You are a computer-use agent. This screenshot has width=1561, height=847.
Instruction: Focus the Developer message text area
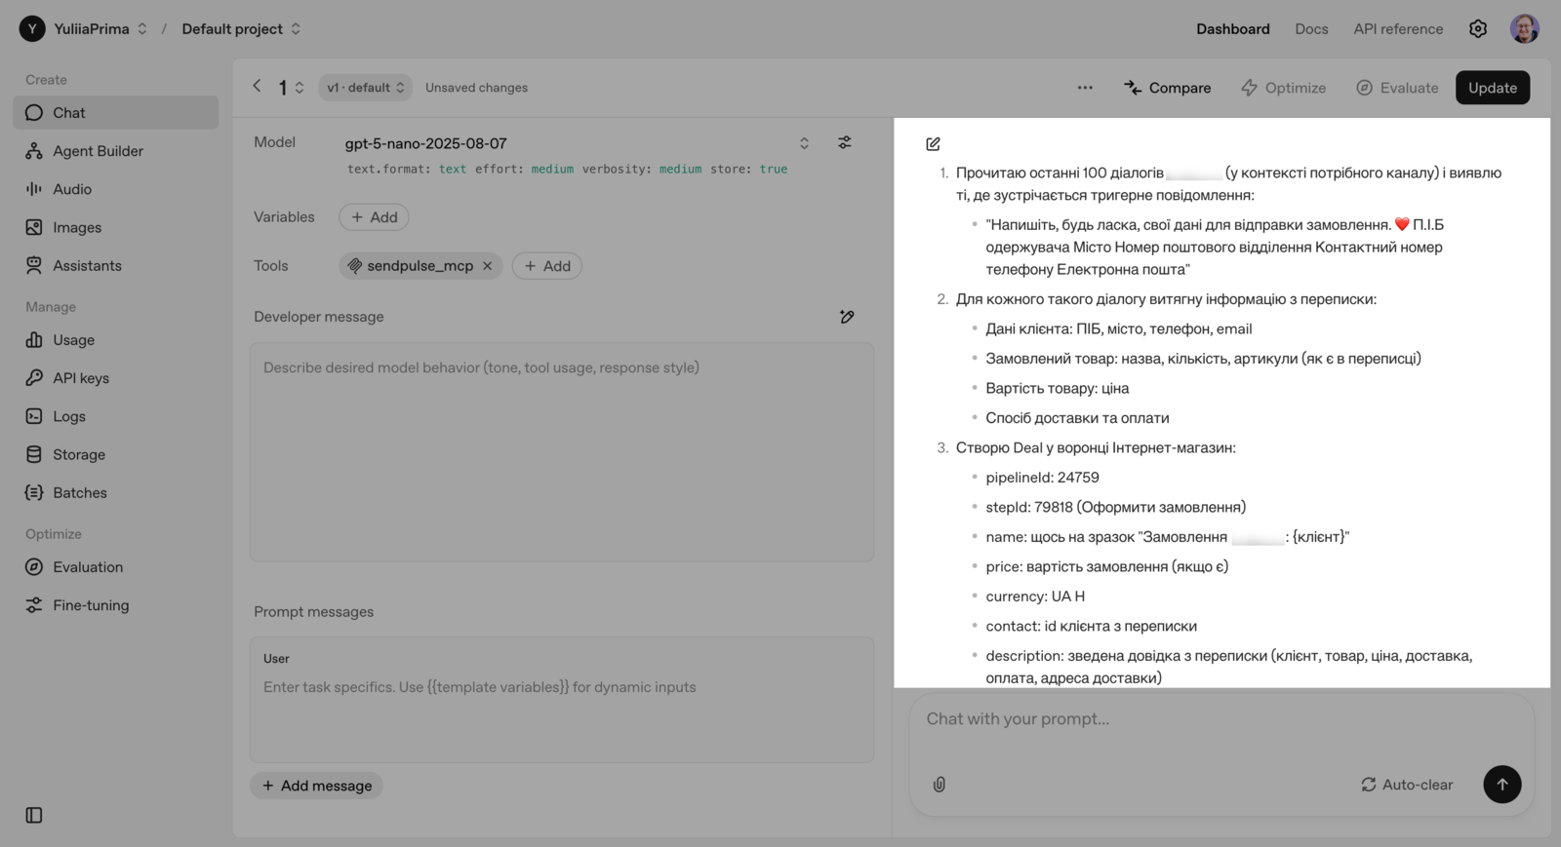pyautogui.click(x=562, y=452)
